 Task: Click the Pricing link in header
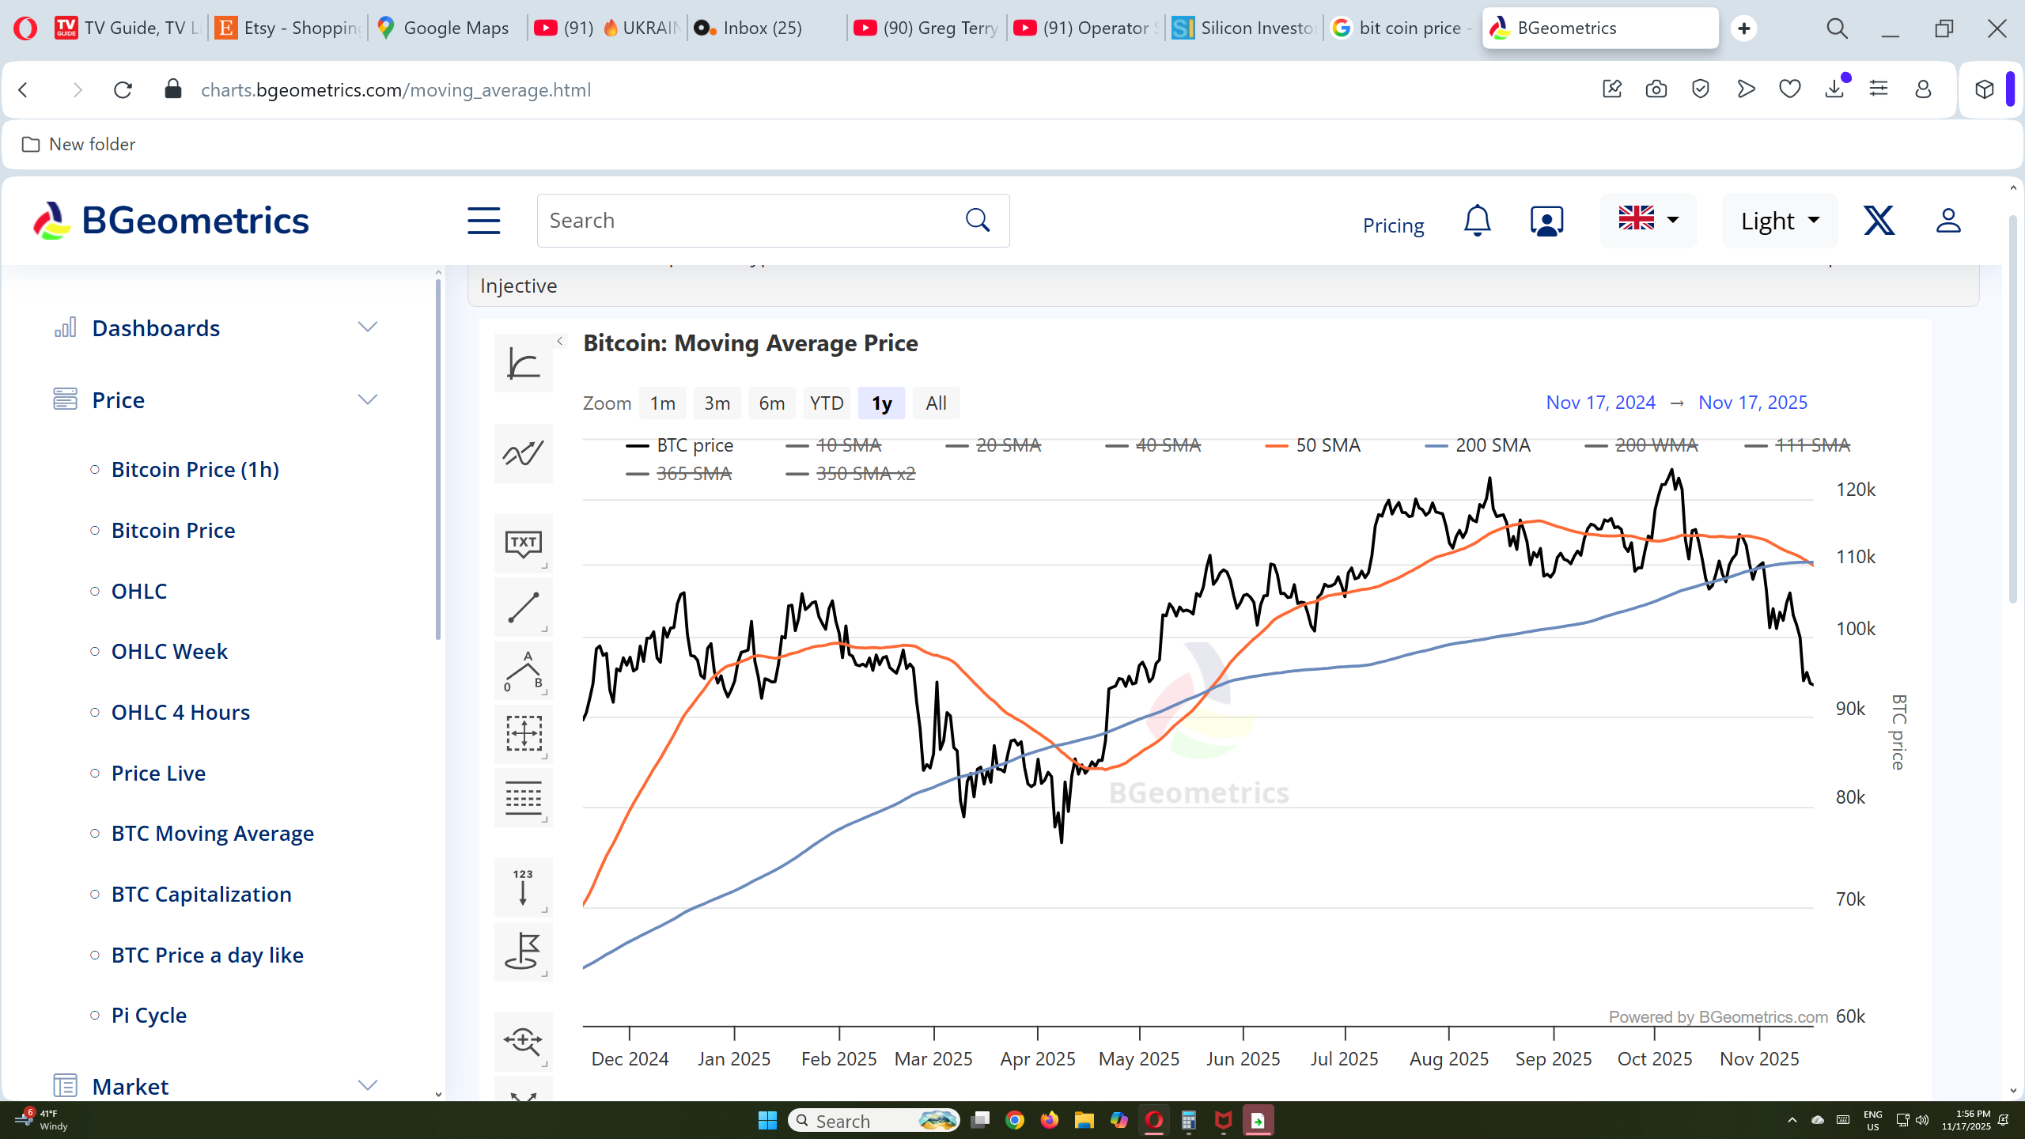(1393, 225)
